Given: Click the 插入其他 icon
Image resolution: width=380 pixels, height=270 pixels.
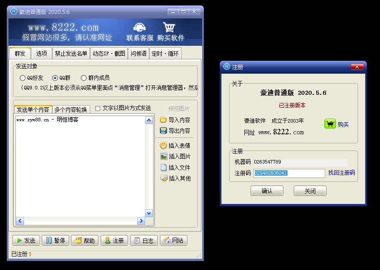Looking at the screenshot, I should tap(163, 178).
